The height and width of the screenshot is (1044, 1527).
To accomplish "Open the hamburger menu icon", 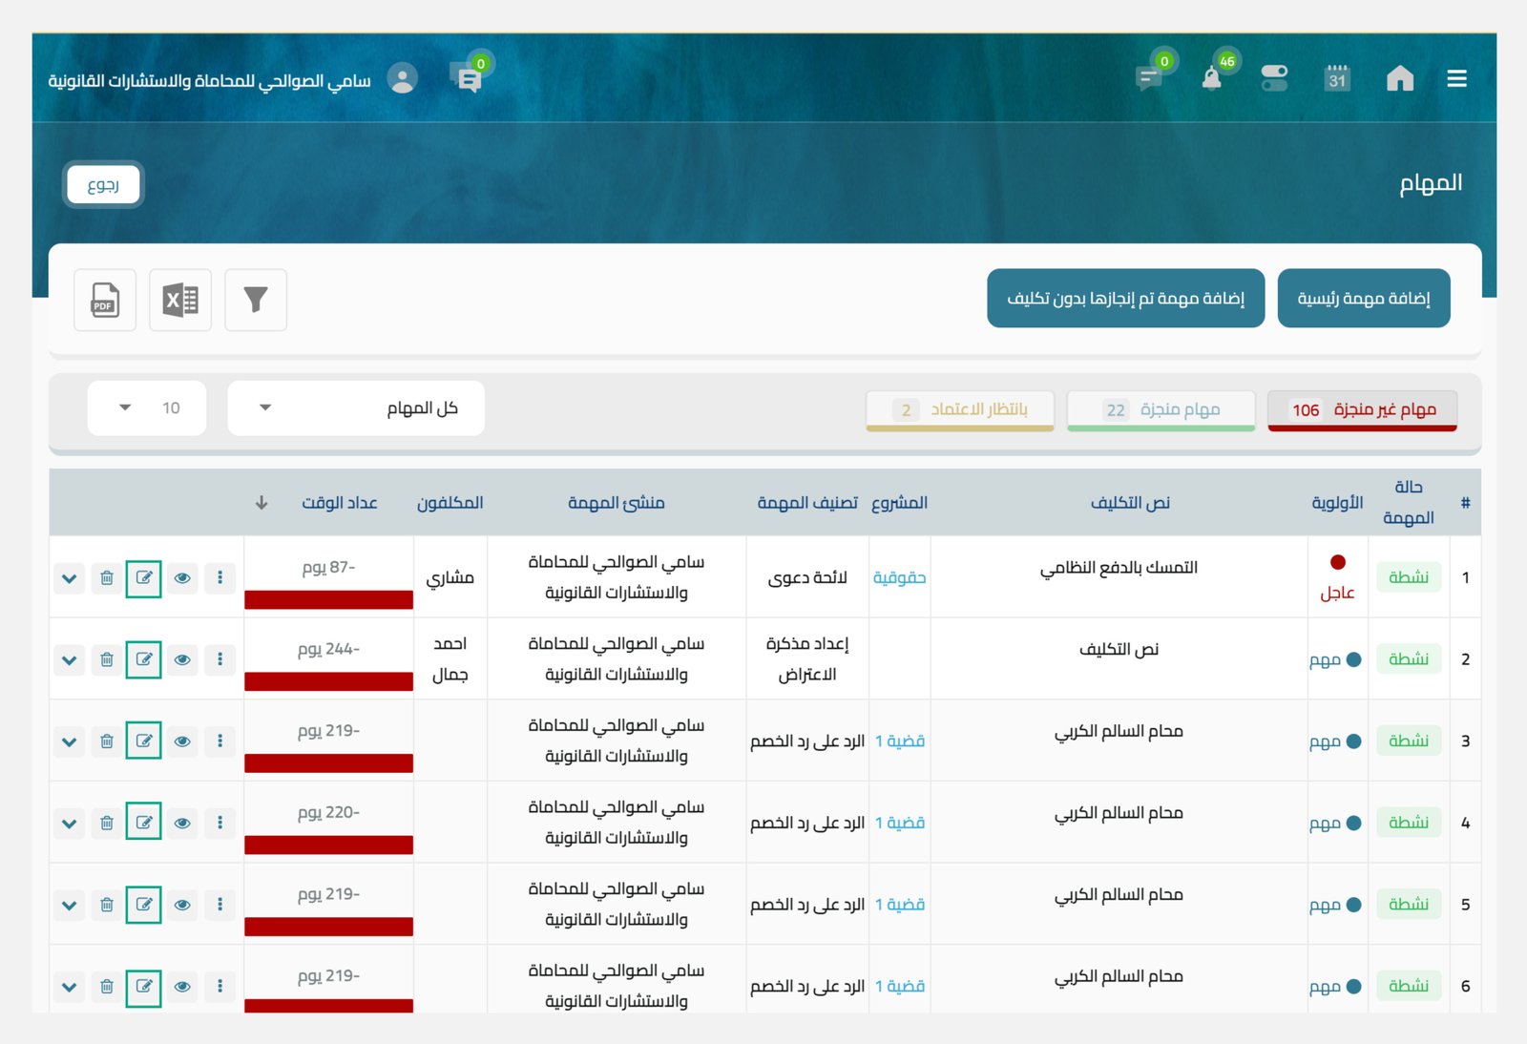I will [1456, 78].
